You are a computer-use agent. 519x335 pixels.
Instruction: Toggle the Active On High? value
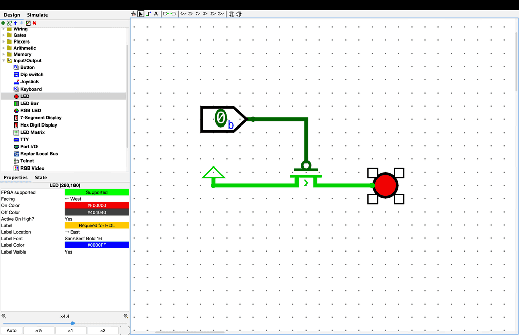click(x=96, y=219)
